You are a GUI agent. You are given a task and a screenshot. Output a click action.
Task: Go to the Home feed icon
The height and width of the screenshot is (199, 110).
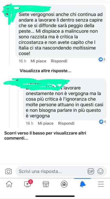click(x=9, y=184)
